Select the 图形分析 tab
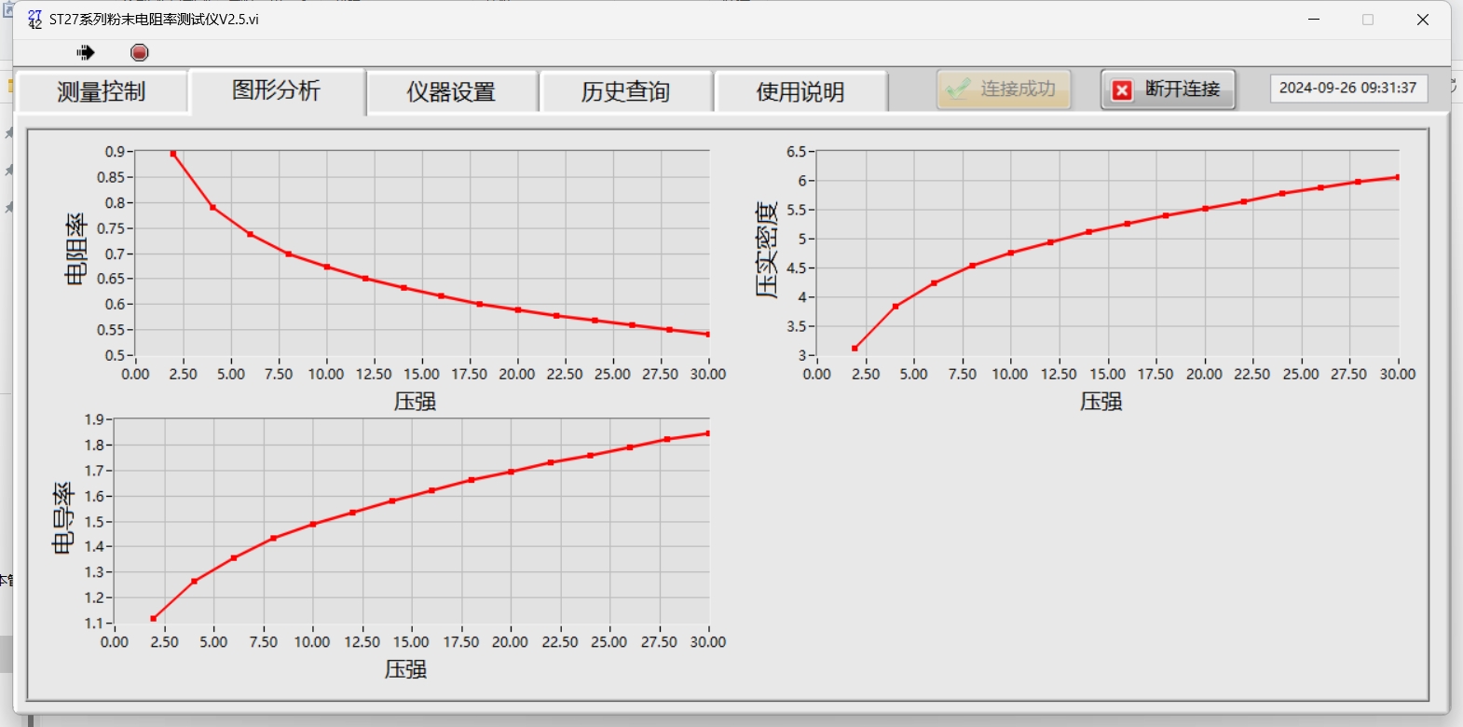 coord(277,90)
